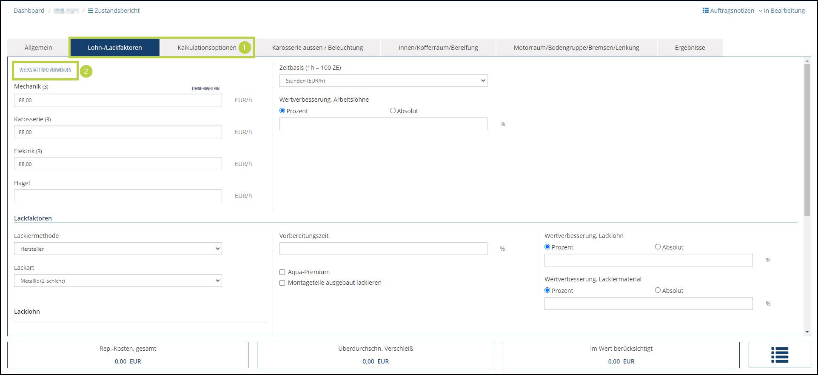This screenshot has height=375, width=818.
Task: Switch to the Kalkulationsoptionen tab
Action: [207, 48]
